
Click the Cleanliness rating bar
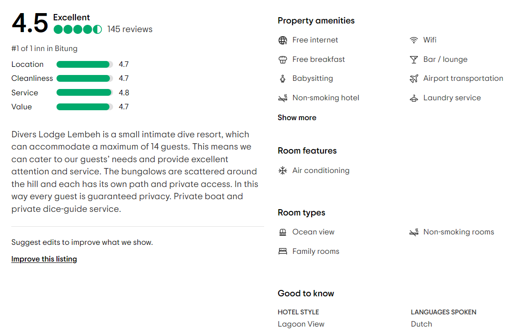85,79
